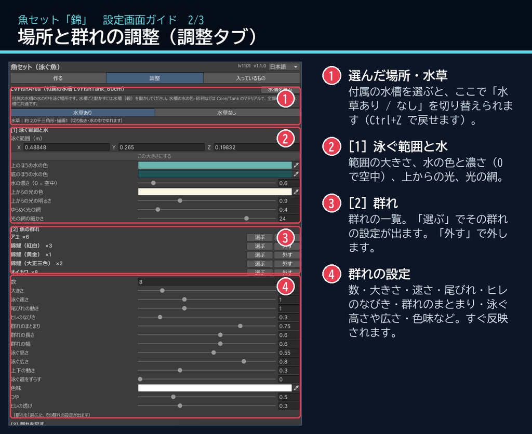Click the 上下の動き slider handle

[180, 370]
